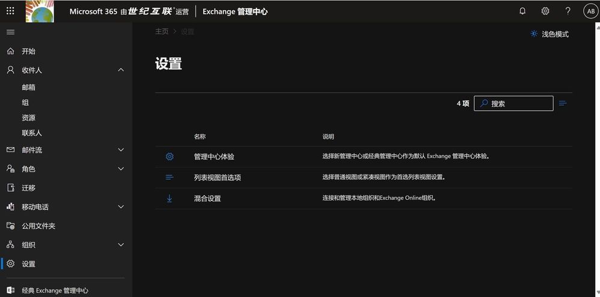The width and height of the screenshot is (600, 297).
Task: Open the 列表视图首选项 setting
Action: (x=218, y=178)
